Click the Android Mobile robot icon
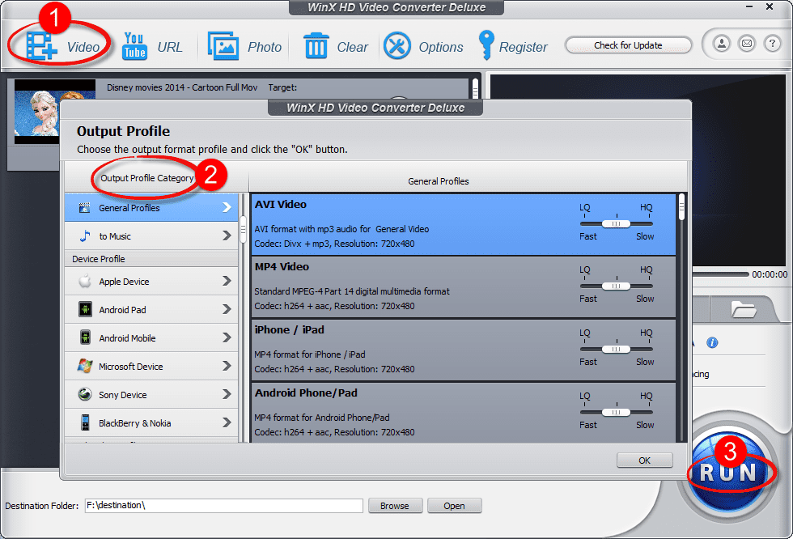793x539 pixels. coord(85,337)
